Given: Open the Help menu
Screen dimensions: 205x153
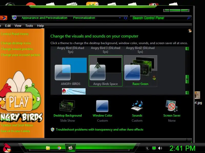Looking at the screenshot, I should coord(40,26).
